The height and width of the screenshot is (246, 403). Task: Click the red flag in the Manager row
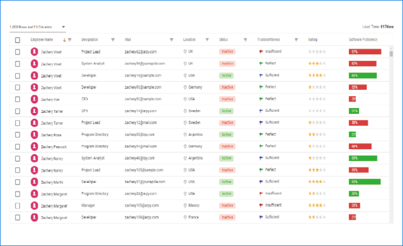coord(261,205)
